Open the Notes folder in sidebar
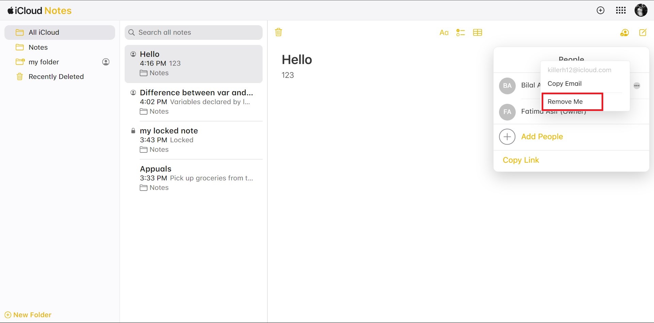 coord(60,47)
